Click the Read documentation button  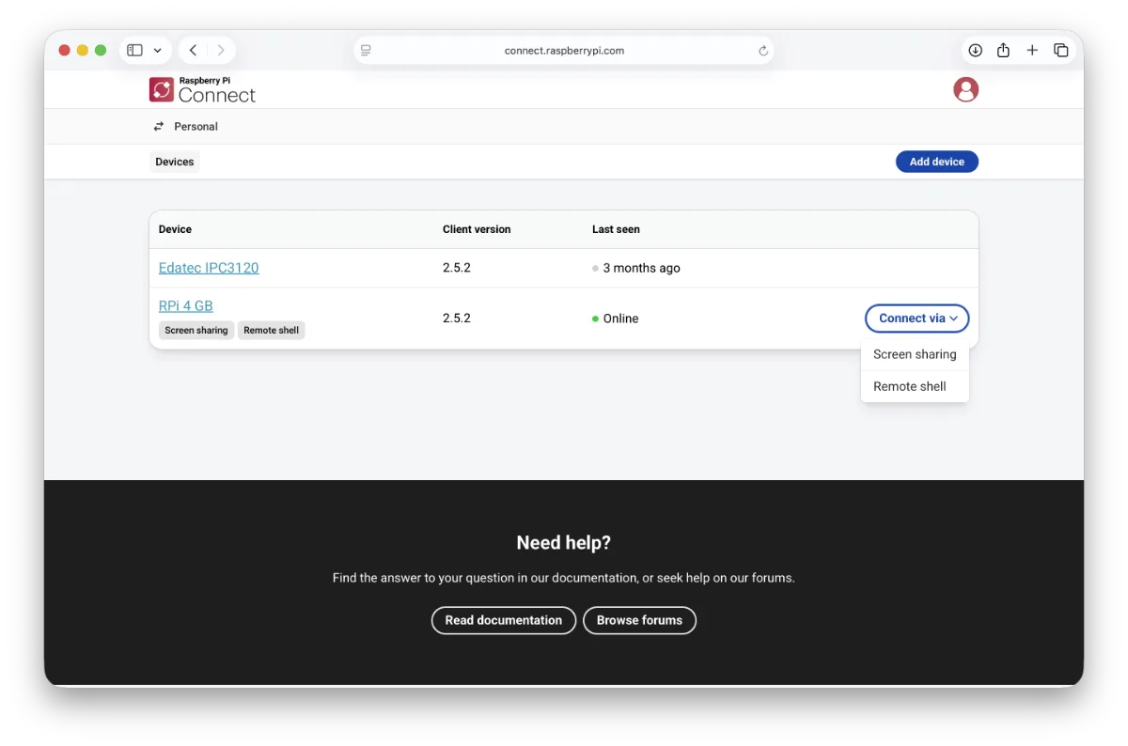coord(504,620)
